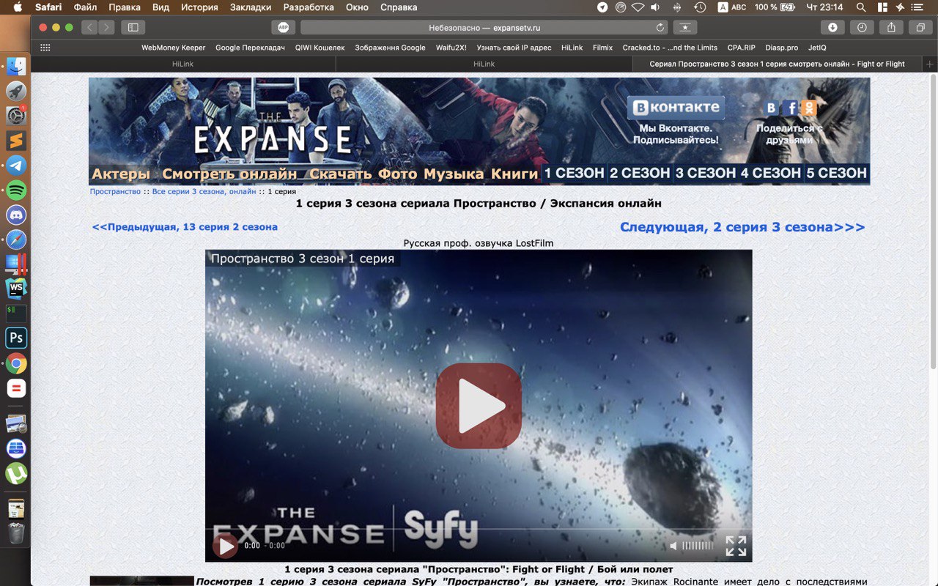Open the 3 СЕЗОН page
The height and width of the screenshot is (586, 938).
click(x=706, y=173)
